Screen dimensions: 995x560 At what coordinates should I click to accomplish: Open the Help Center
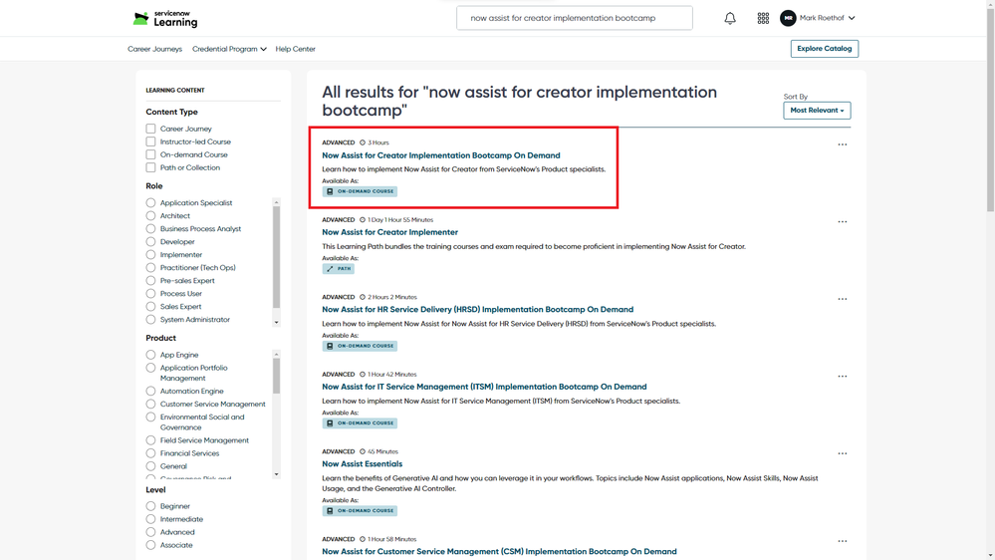tap(295, 49)
